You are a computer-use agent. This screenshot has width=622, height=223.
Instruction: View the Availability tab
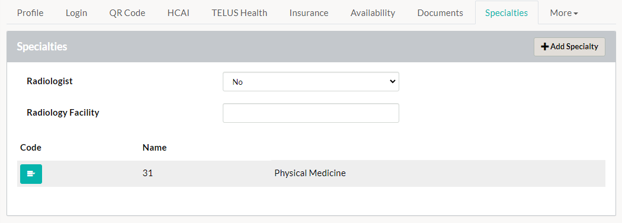coord(373,12)
